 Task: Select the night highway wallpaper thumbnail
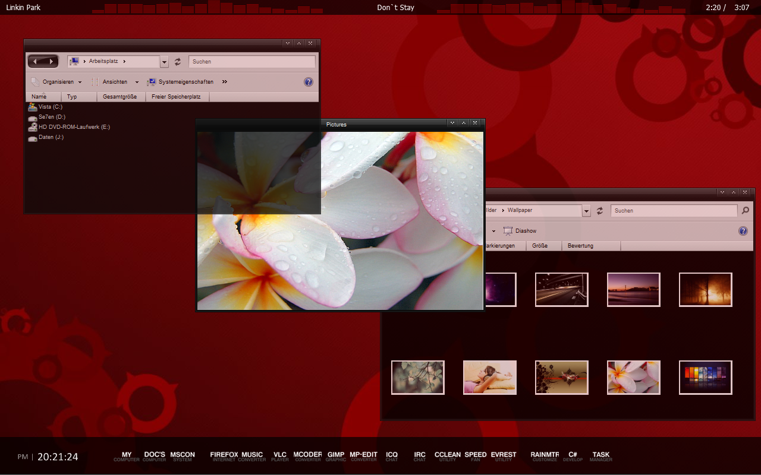(x=562, y=290)
